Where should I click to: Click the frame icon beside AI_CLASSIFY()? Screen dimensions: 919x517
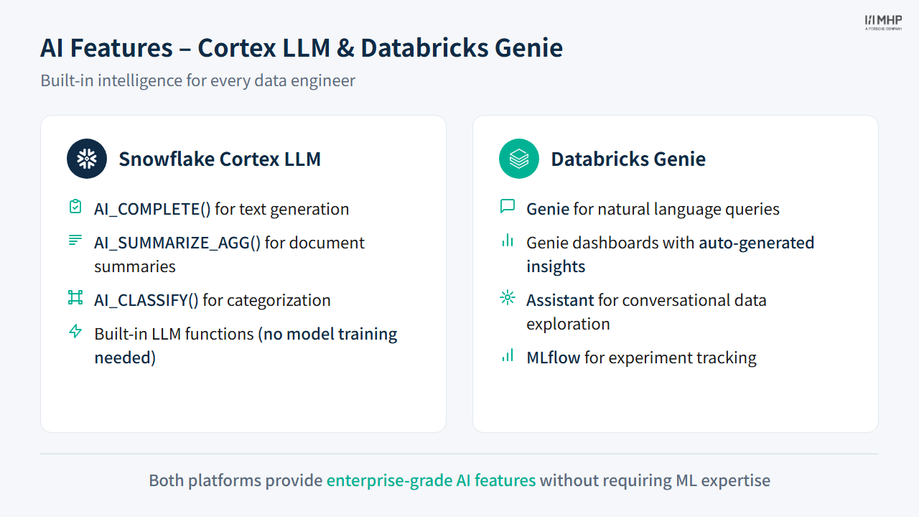click(x=75, y=298)
